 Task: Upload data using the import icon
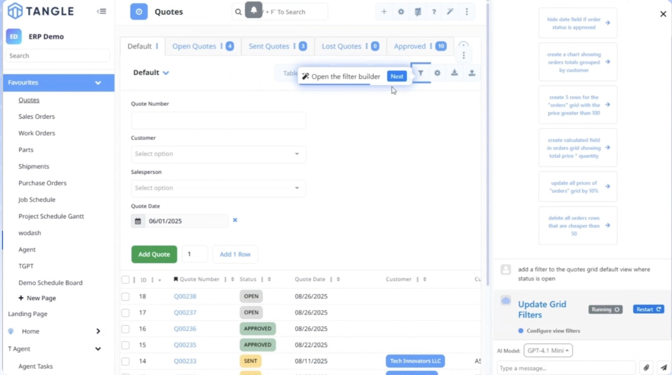[x=472, y=73]
